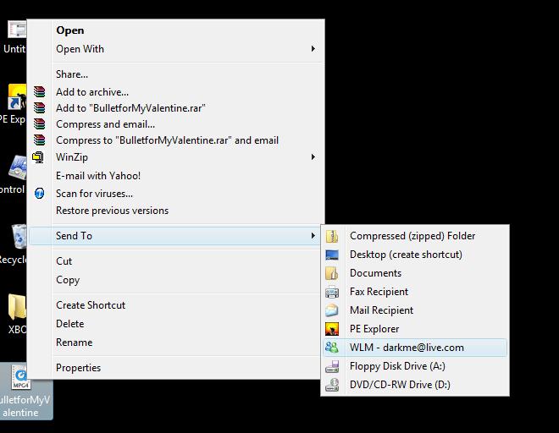Screen dimensions: 559x433
Task: Click the Floppy Disk Drive (A:) icon
Action: coord(333,366)
